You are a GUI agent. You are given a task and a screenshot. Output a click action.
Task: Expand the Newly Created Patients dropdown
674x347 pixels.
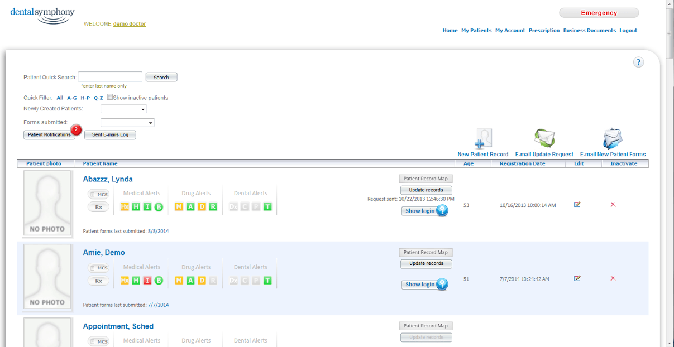tap(123, 109)
